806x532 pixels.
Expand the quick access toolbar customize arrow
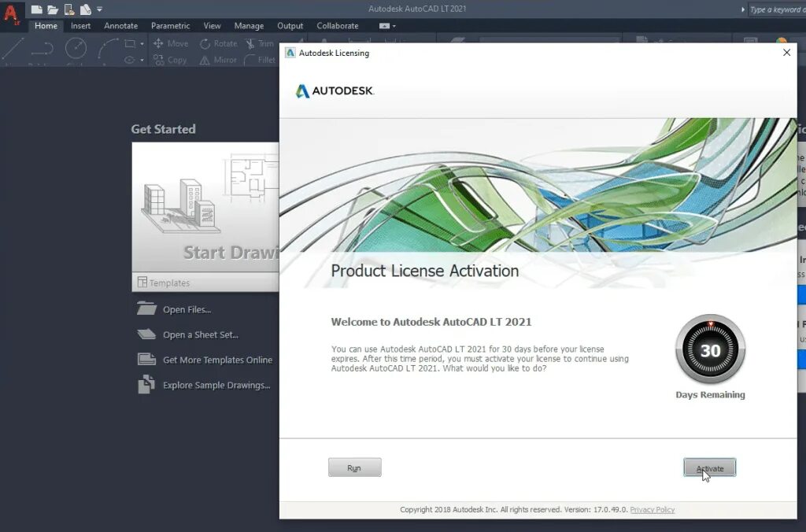(x=100, y=9)
